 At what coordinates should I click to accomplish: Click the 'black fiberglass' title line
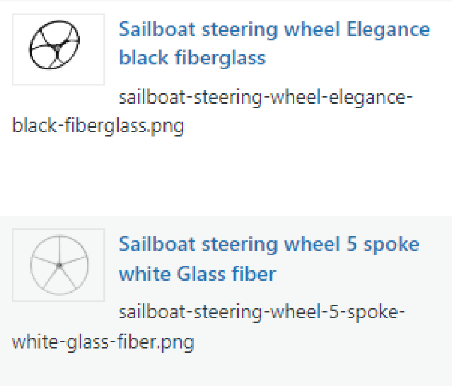(192, 58)
